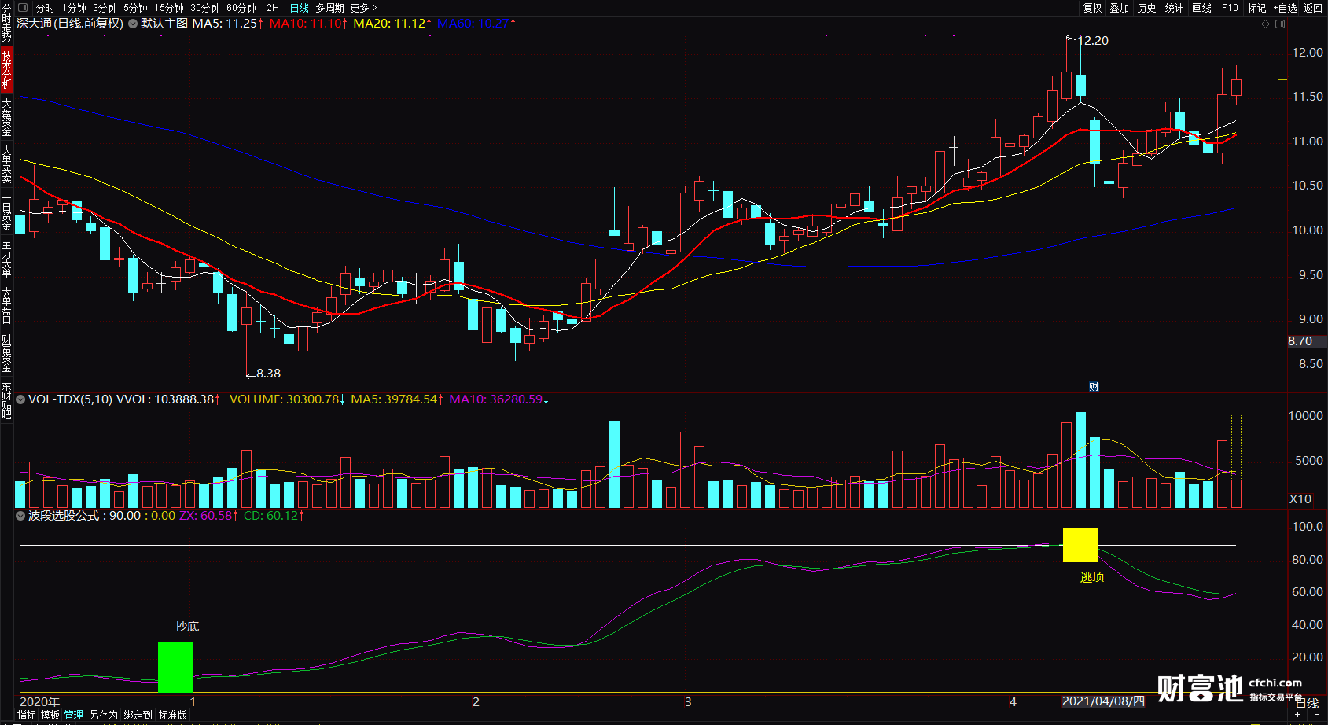Add stock via +自选 button

click(1285, 8)
